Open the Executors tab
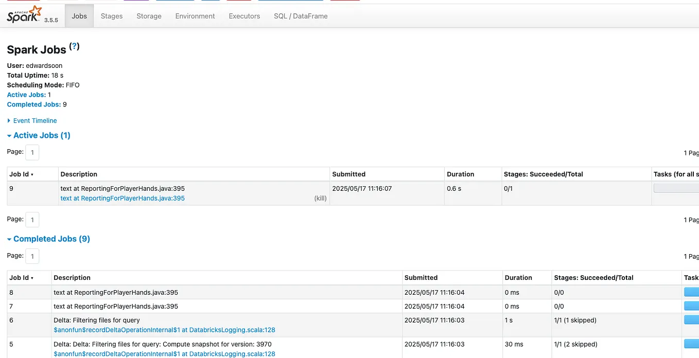Screen dimensions: 699x358 (x=244, y=16)
